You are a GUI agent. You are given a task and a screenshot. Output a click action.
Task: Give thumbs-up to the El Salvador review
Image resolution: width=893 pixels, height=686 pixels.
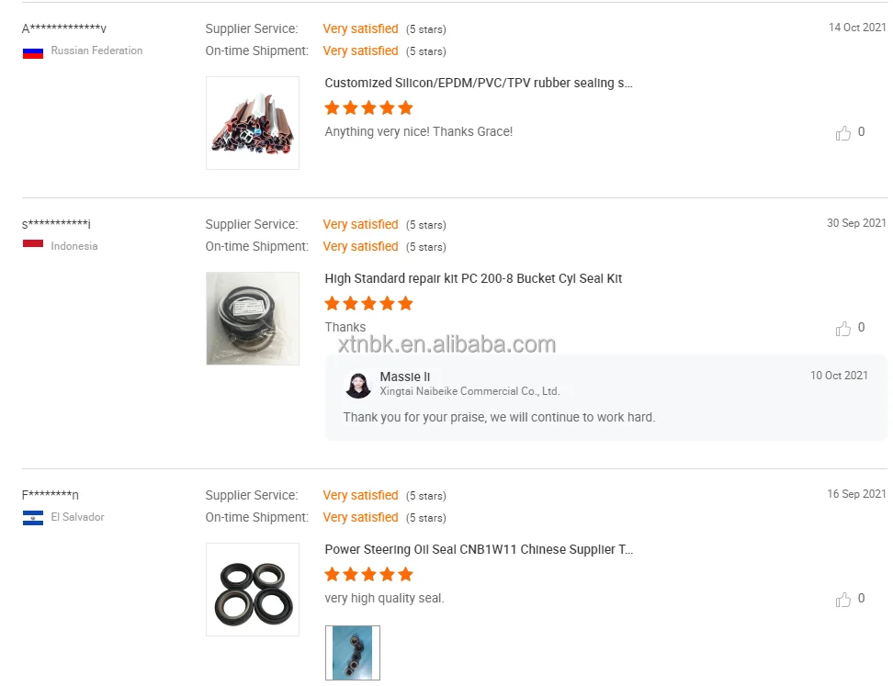click(x=843, y=600)
